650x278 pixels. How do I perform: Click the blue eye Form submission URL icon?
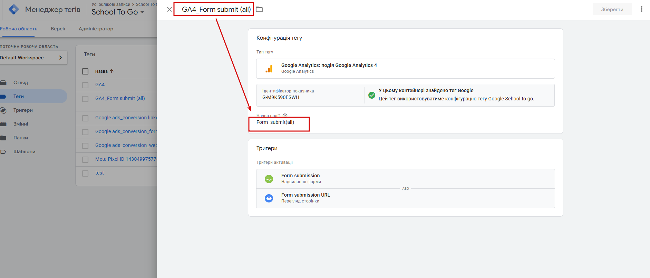coord(269,198)
